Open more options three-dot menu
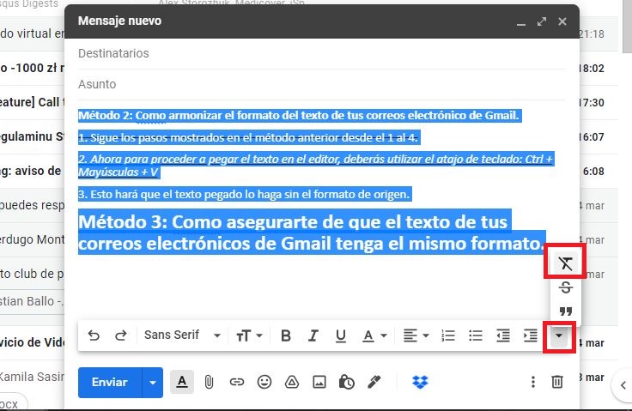Image resolution: width=632 pixels, height=411 pixels. (533, 382)
